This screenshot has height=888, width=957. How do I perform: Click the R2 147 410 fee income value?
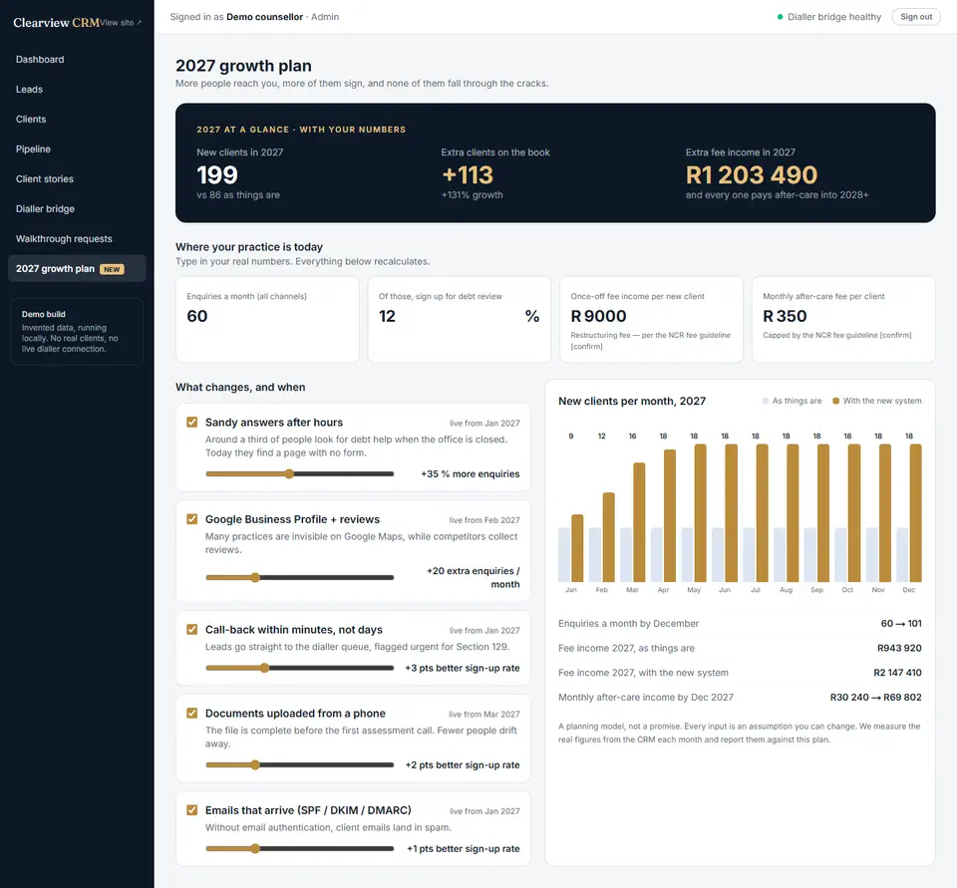[x=897, y=673]
